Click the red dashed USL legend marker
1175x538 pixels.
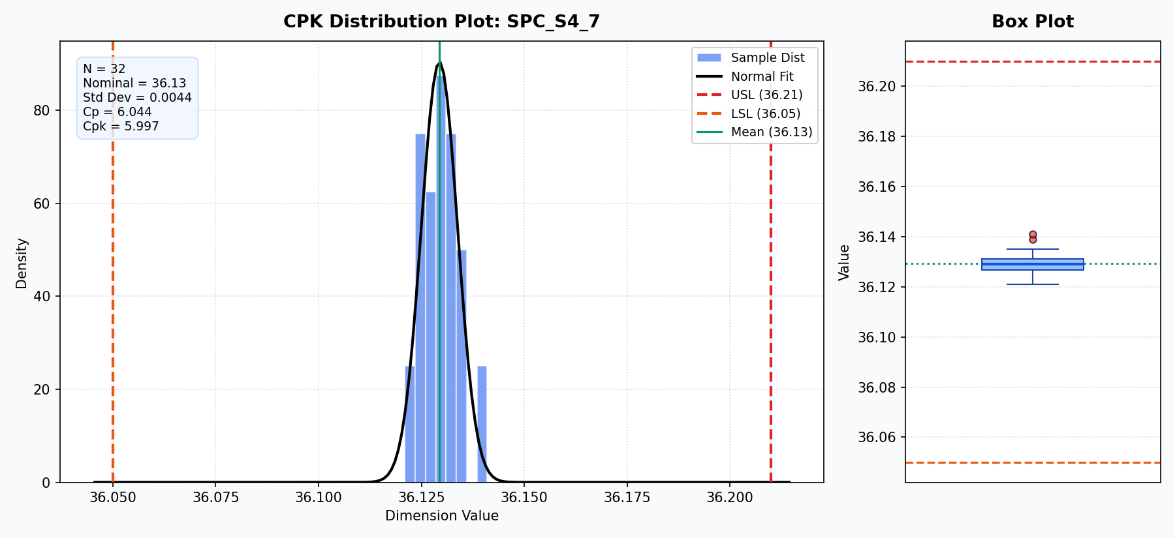709,95
